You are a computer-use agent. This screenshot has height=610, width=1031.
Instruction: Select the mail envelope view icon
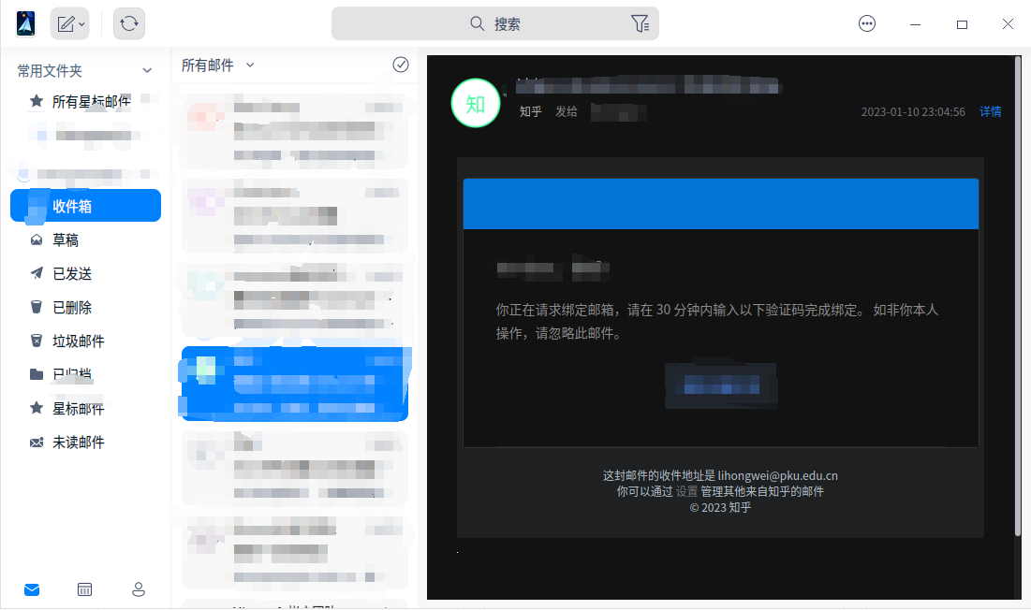tap(31, 589)
